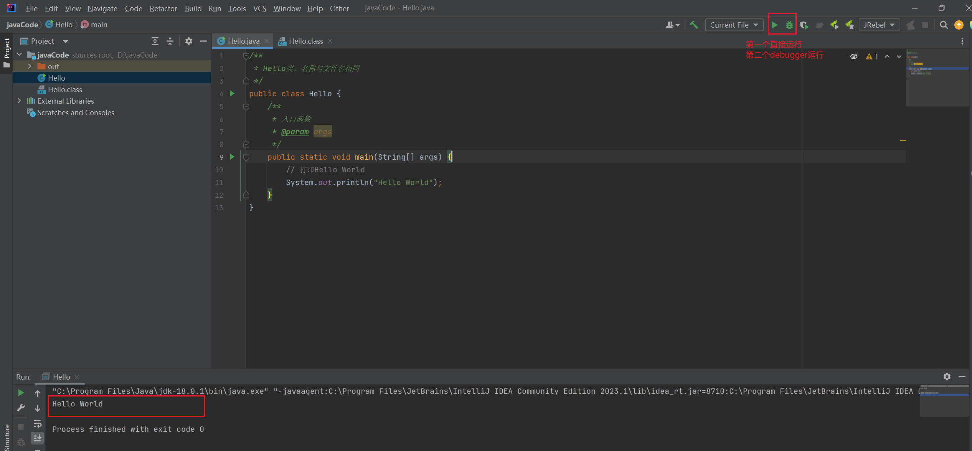
Task: Toggle reader mode eye icon in editor
Action: point(853,56)
